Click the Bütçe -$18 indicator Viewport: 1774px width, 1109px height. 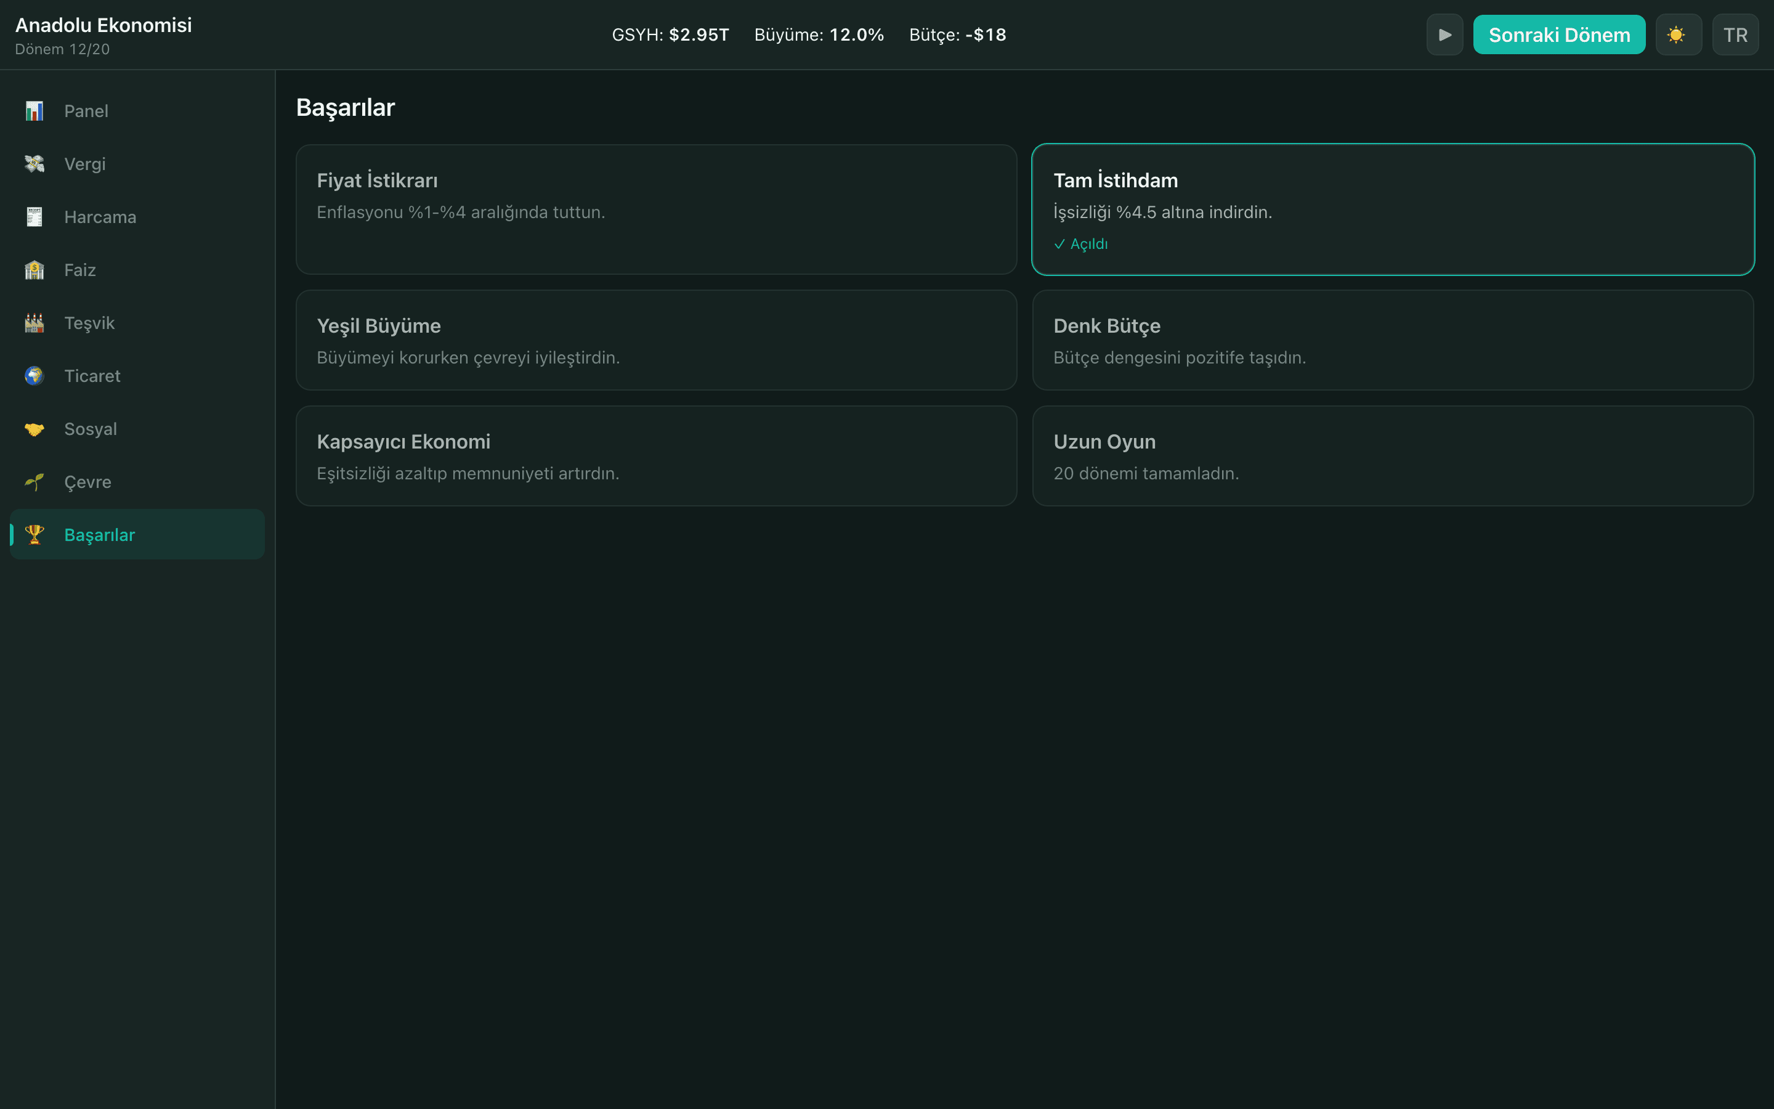pyautogui.click(x=957, y=35)
